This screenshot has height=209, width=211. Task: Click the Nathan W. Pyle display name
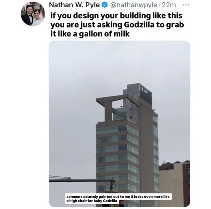75,5
